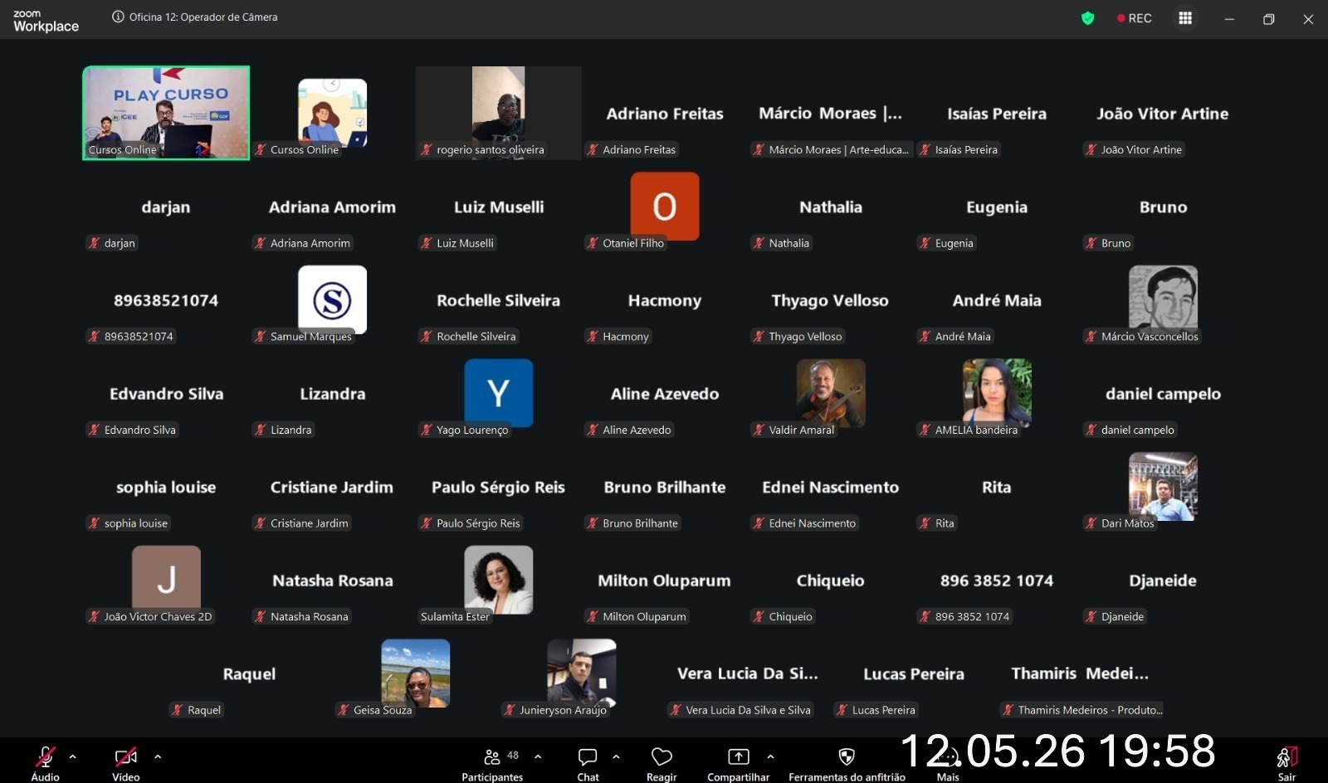Unmute microphone with the Áudio button

click(45, 762)
